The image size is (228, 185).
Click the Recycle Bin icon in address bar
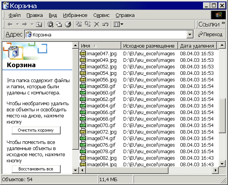28,35
